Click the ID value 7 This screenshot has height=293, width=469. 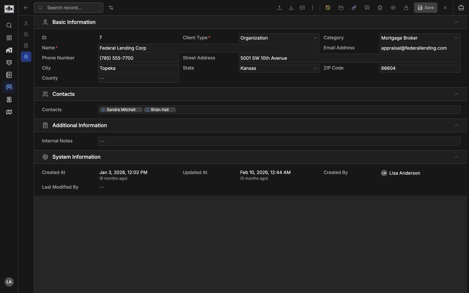tap(101, 38)
